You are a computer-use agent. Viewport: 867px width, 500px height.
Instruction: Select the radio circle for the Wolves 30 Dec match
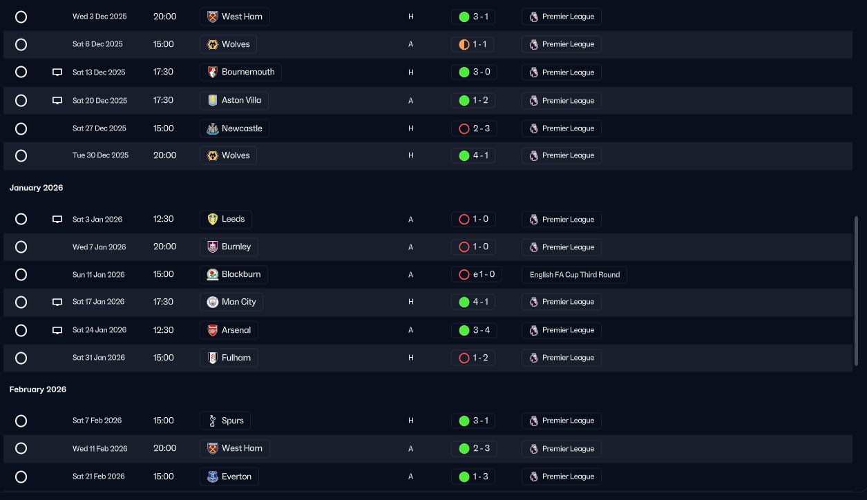[21, 155]
